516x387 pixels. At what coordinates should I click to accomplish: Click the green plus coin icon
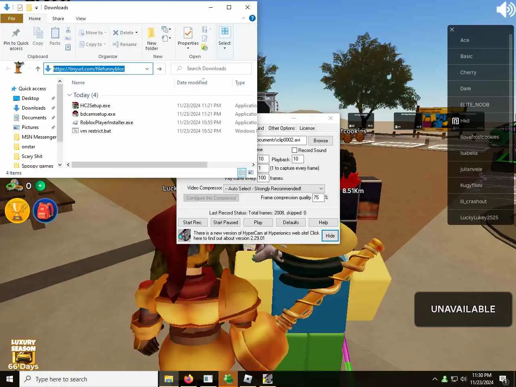point(40,185)
